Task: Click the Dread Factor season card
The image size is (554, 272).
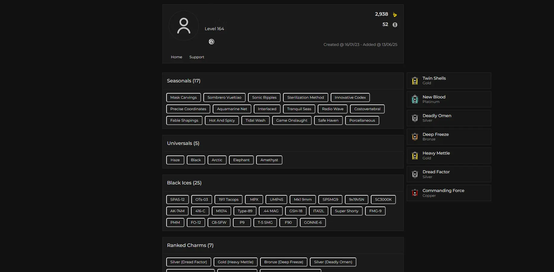Action: pos(449,174)
